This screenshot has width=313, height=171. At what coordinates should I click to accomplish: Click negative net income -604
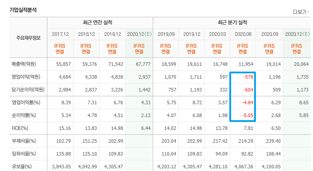coord(248,90)
